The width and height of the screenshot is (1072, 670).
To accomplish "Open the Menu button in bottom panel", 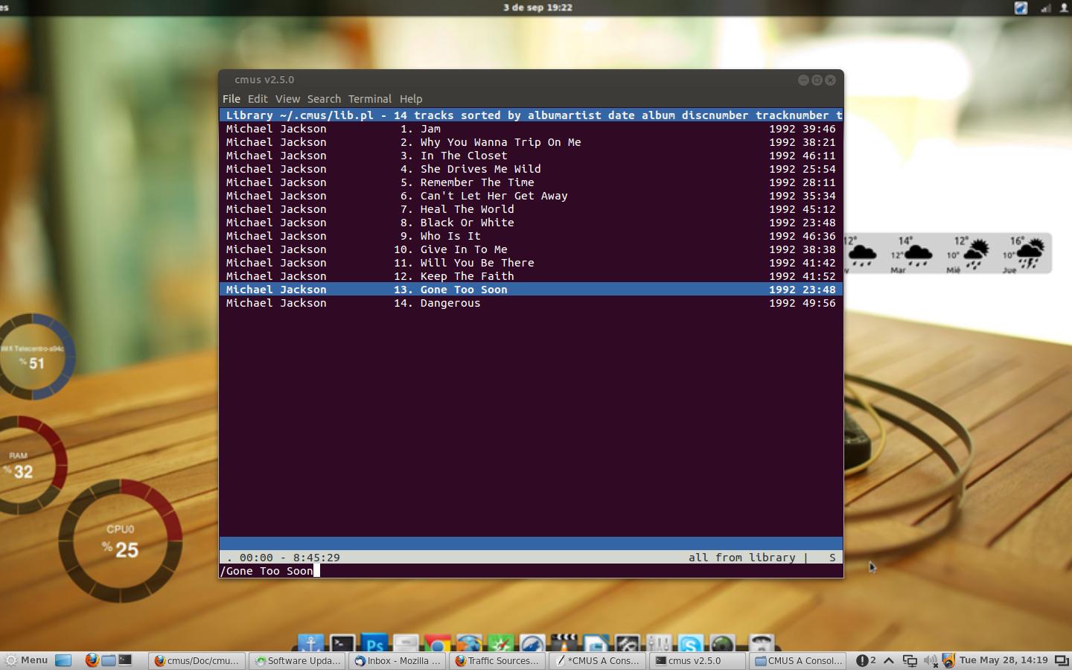I will (26, 660).
